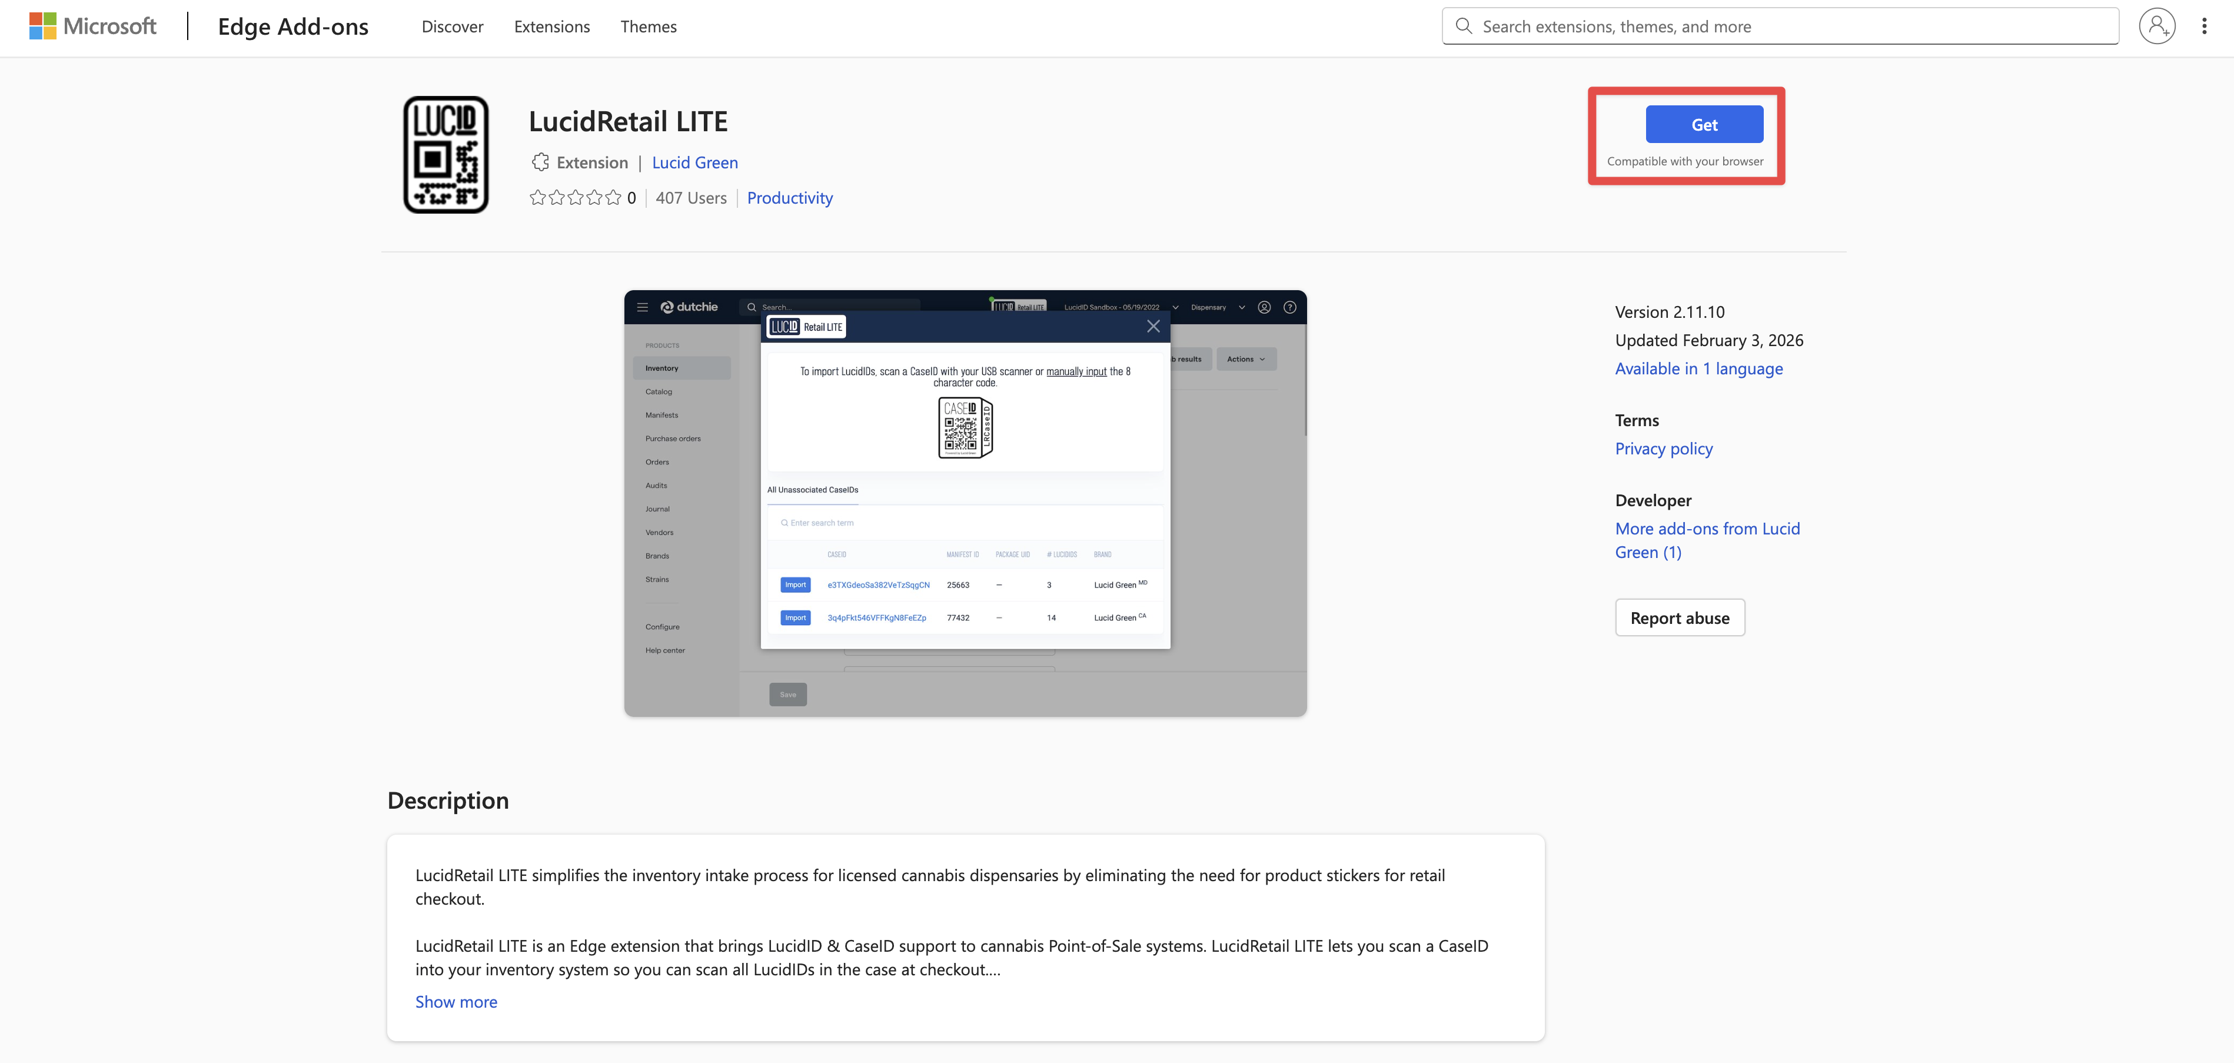Viewport: 2234px width, 1063px height.
Task: Click the extension puzzle piece icon
Action: 540,162
